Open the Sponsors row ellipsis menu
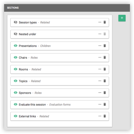This screenshot has height=134, width=134. [100, 93]
